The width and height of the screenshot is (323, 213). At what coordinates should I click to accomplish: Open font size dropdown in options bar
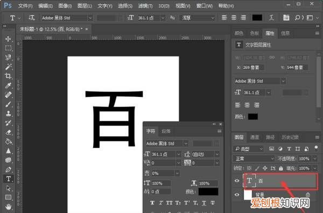163,18
